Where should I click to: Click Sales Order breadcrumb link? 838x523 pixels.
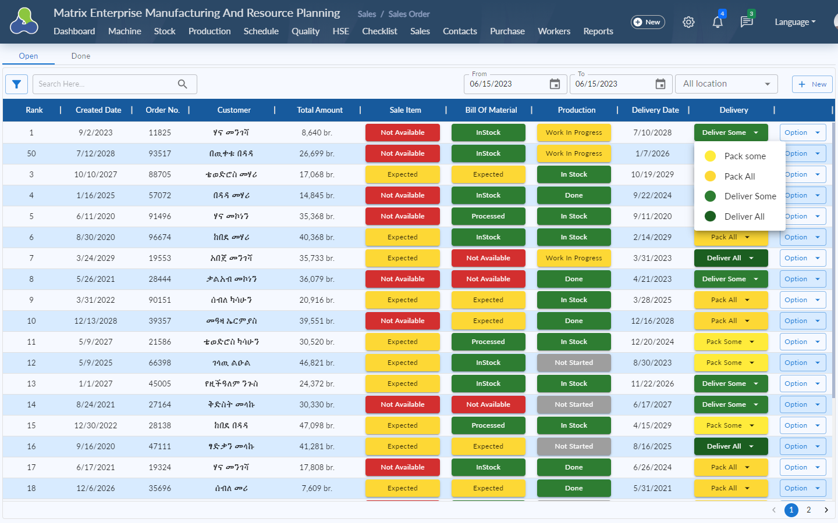[x=409, y=14]
